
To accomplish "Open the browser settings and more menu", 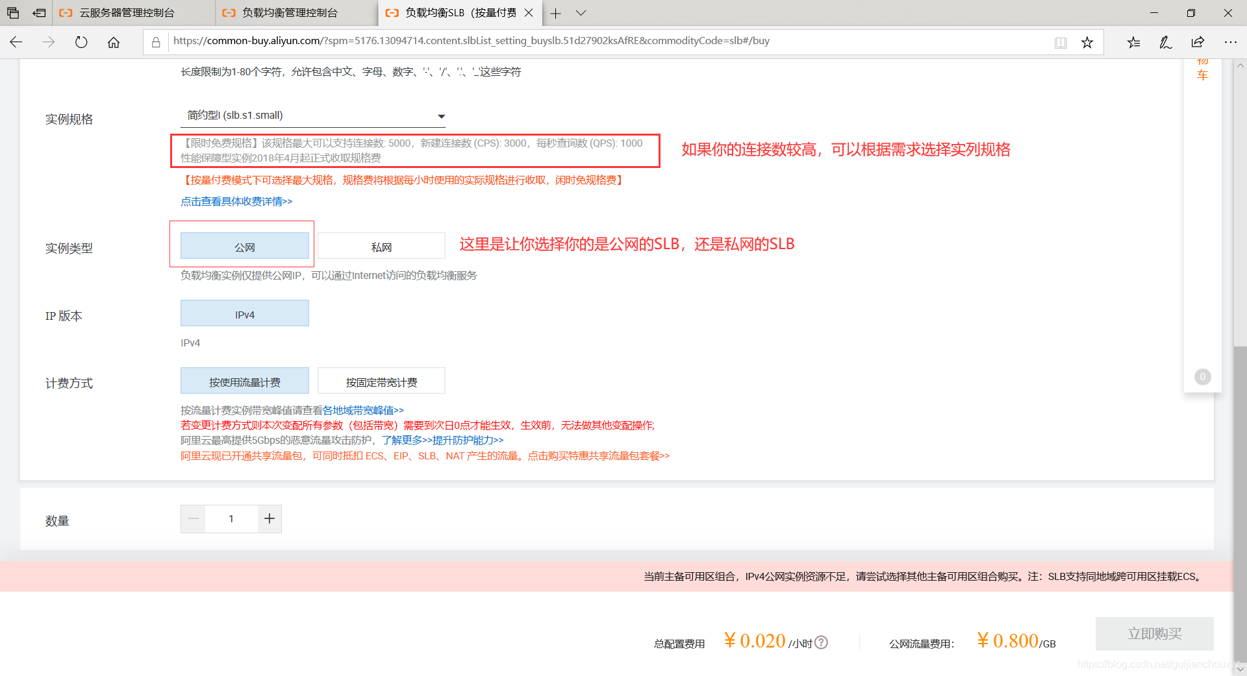I will [1230, 42].
